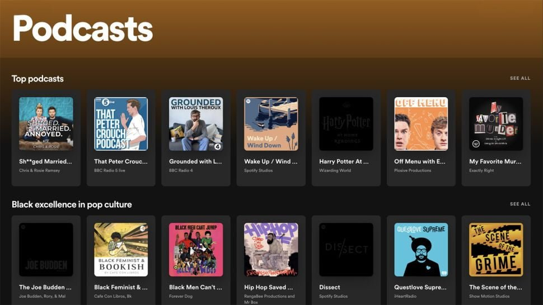
Task: See all Black excellence in pop culture
Action: pyautogui.click(x=520, y=204)
